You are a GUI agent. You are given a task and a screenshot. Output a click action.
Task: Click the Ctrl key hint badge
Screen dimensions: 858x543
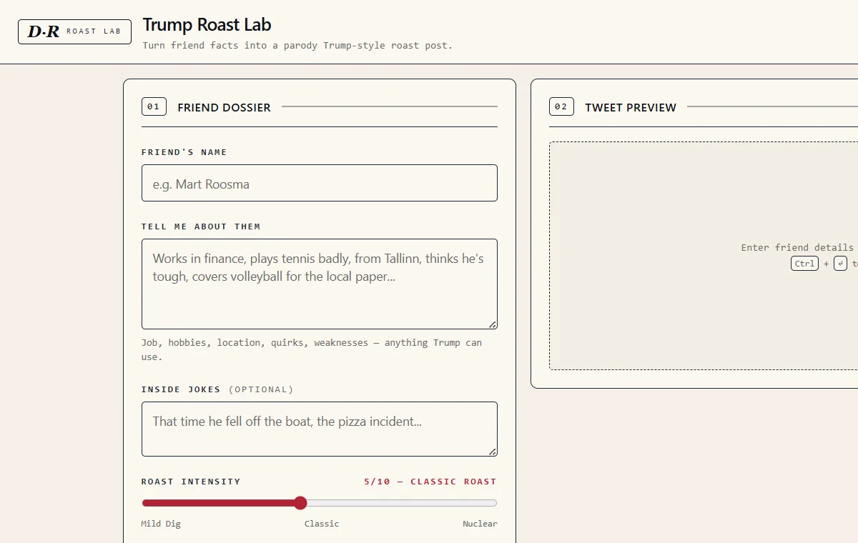point(804,264)
